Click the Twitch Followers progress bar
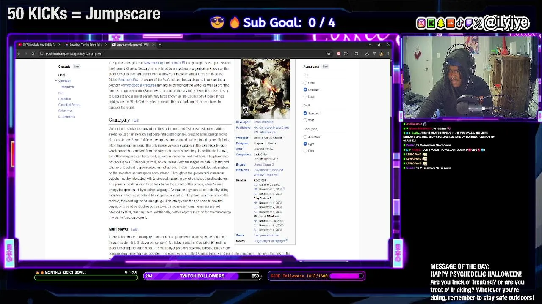 tap(202, 276)
